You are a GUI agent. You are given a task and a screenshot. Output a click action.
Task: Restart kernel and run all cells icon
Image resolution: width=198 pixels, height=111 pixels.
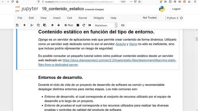tap(90, 25)
